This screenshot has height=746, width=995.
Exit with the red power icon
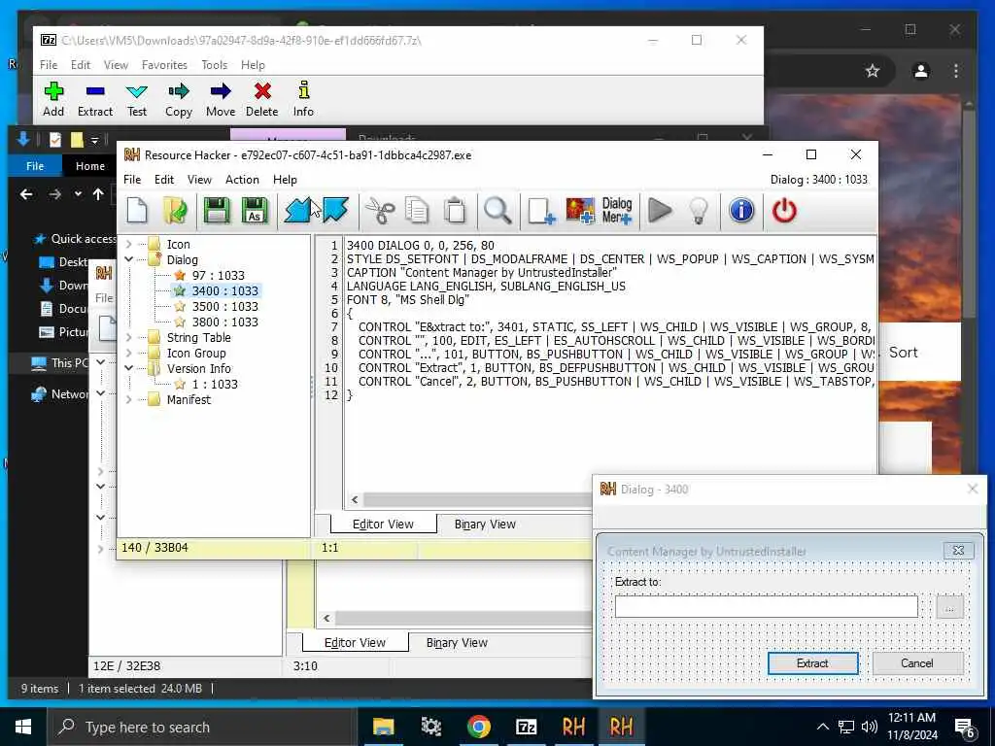(784, 211)
